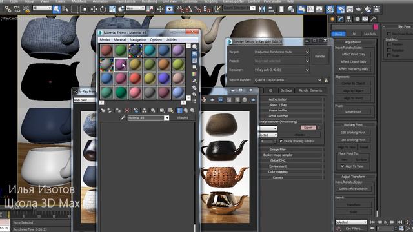413x232 pixels.
Task: Toggle Divide shading subdivs checkbox
Action: click(281, 141)
